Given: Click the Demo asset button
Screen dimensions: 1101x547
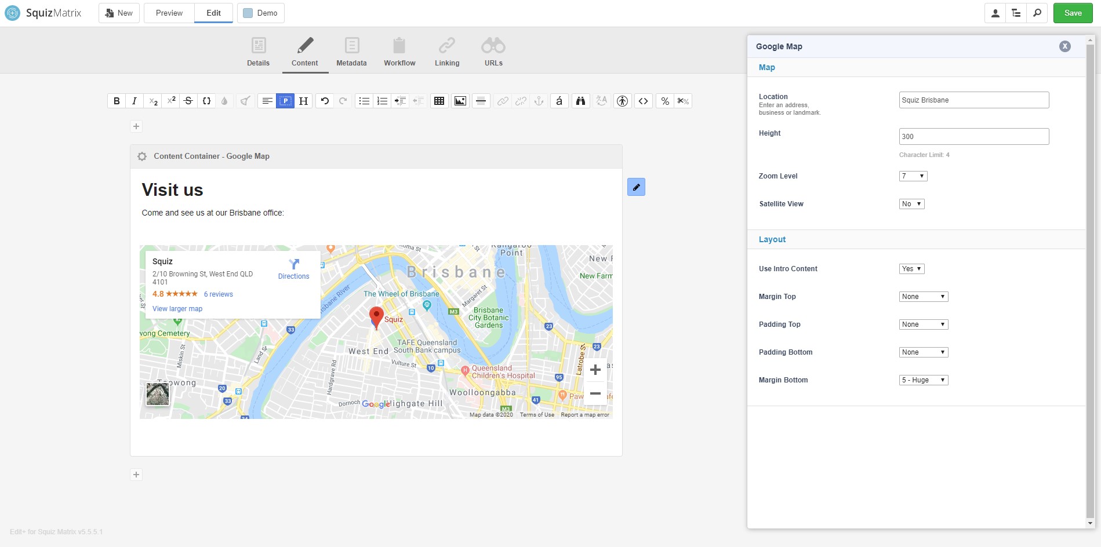Looking at the screenshot, I should coord(261,13).
